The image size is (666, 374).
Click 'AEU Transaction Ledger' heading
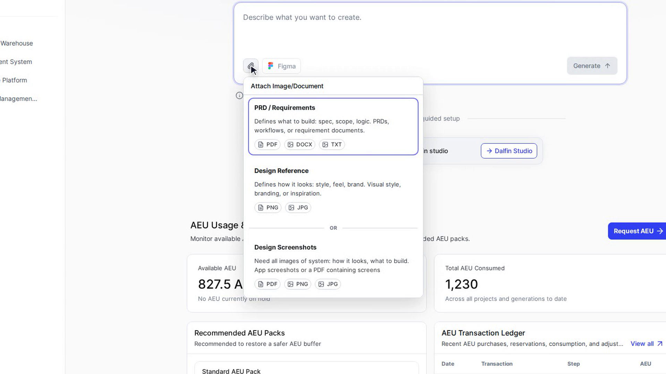pos(483,333)
